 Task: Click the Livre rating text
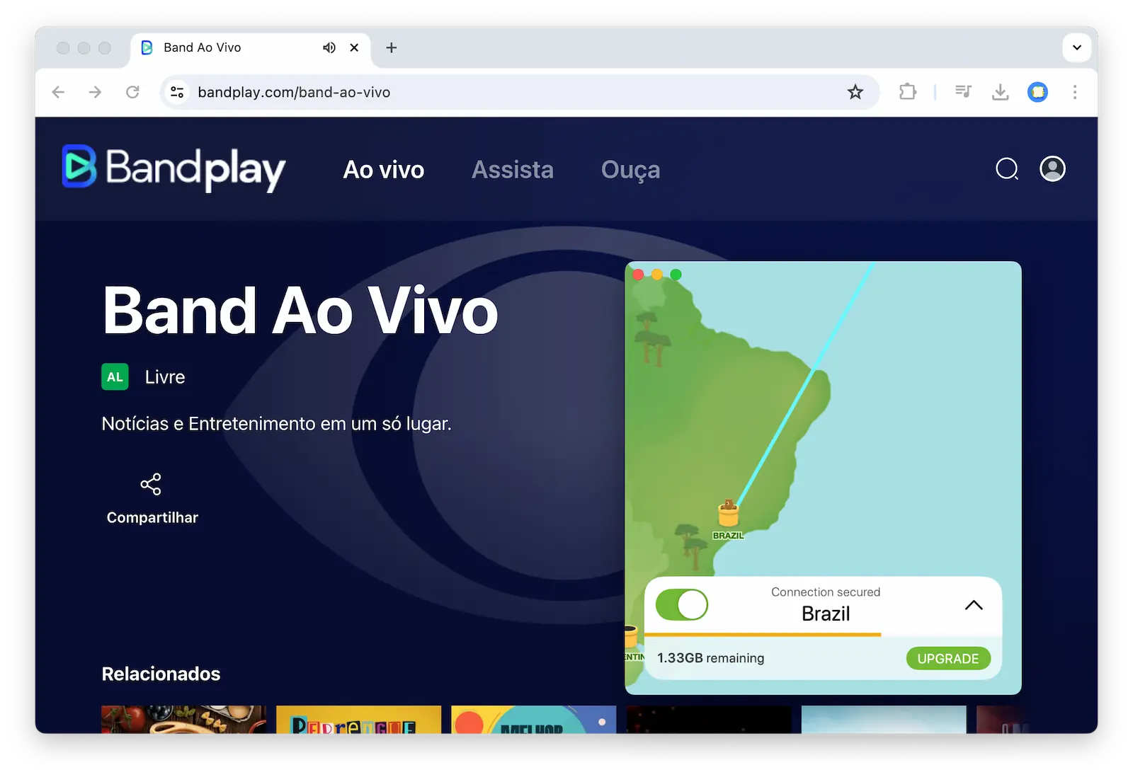165,377
